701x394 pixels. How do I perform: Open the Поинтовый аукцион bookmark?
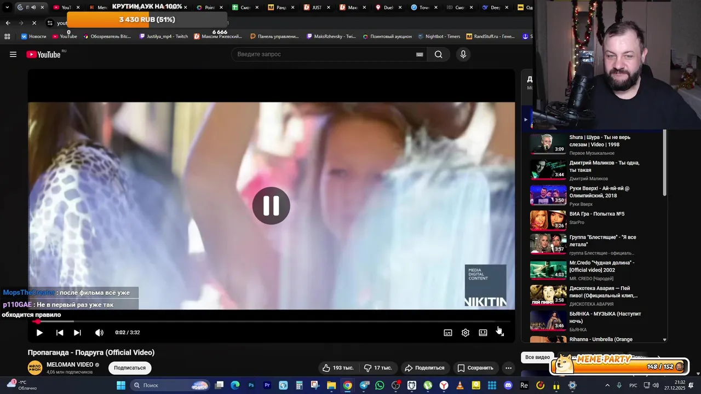coord(387,37)
